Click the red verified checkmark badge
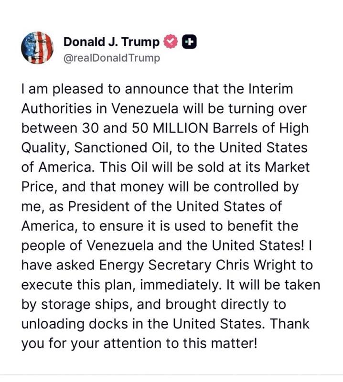The width and height of the screenshot is (343, 382). [171, 42]
